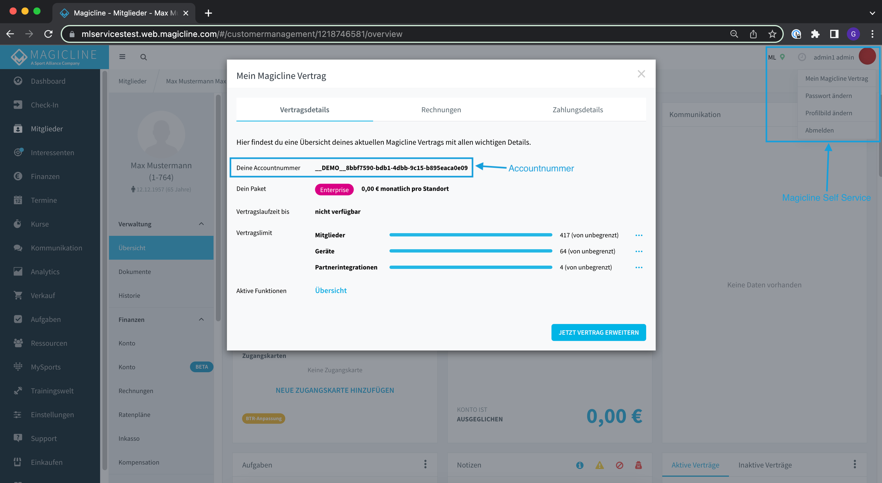Select Aktive Verträge tab
Viewport: 882px width, 483px height.
695,465
